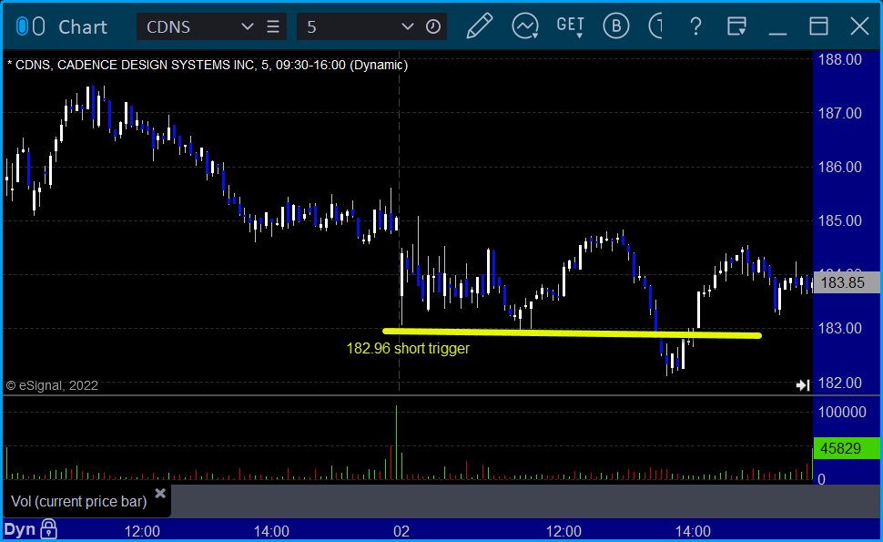Open the CDNS symbol dropdown arrow
883x542 pixels.
pyautogui.click(x=247, y=26)
